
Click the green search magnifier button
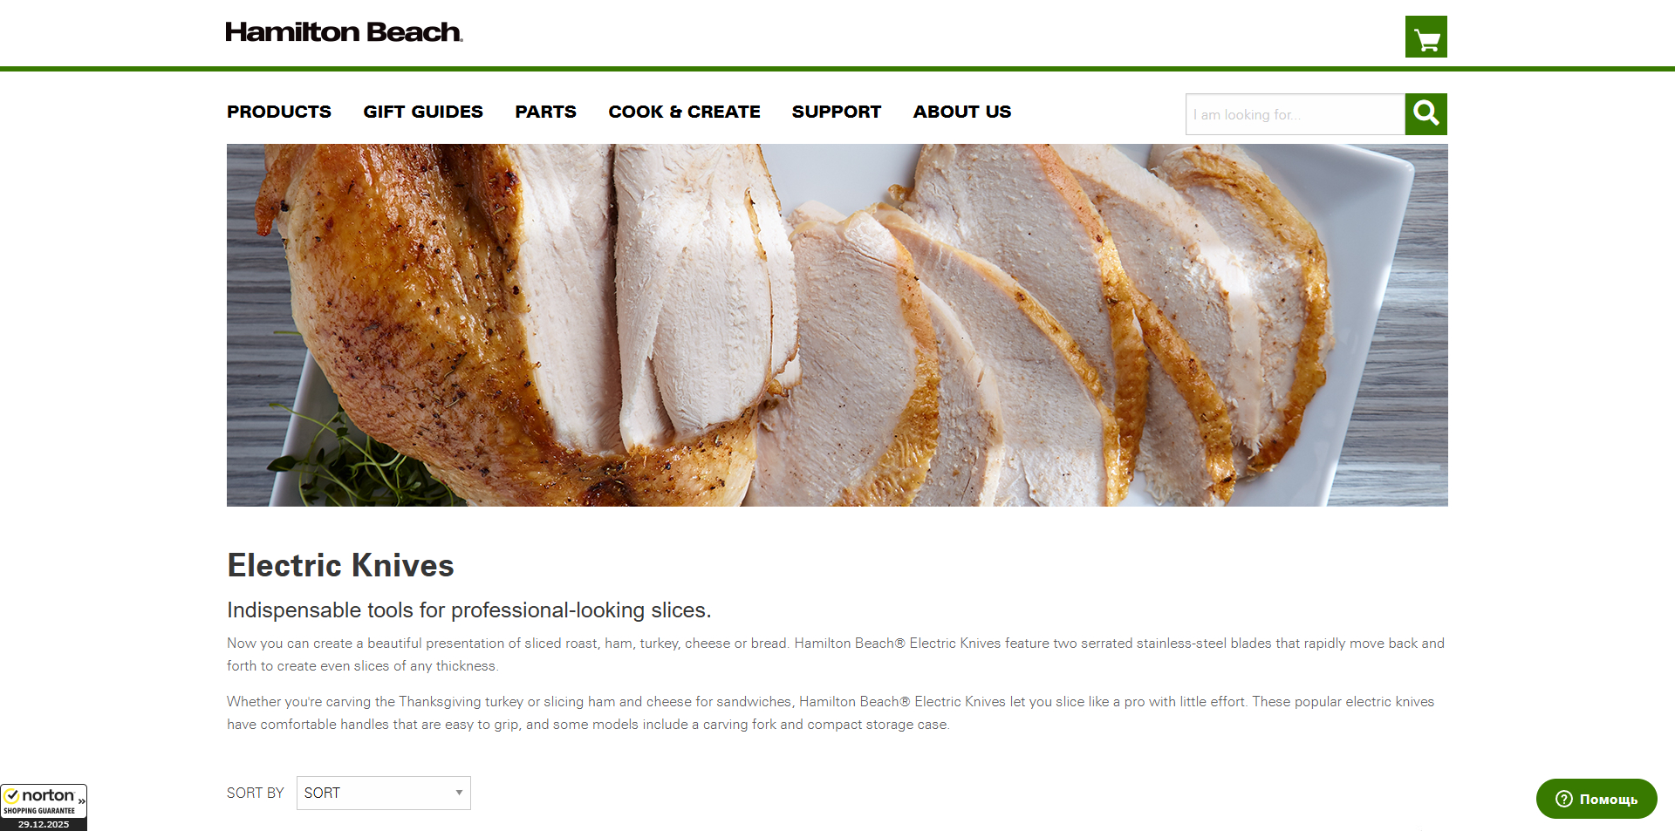coord(1425,114)
